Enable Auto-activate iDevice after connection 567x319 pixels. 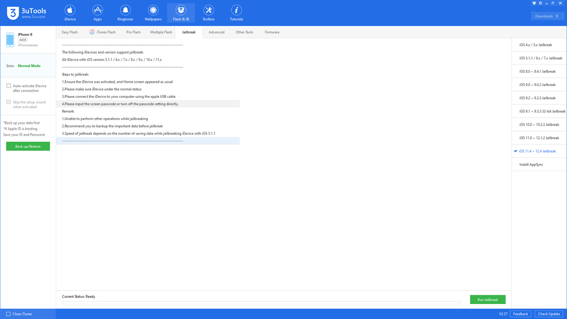tap(9, 86)
